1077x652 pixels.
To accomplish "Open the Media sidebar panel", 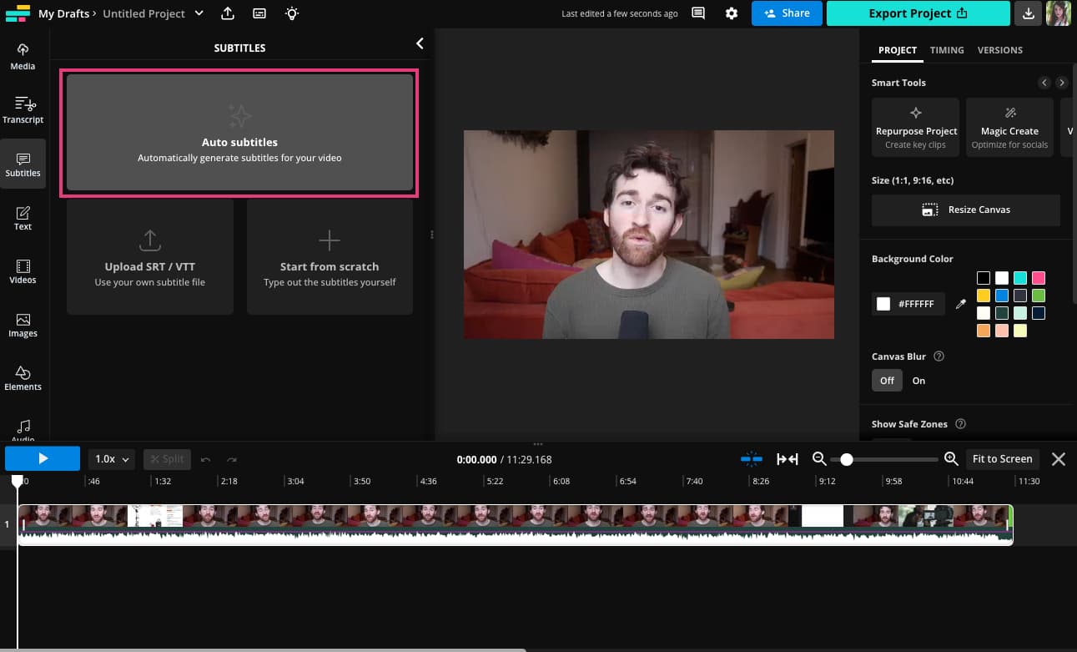I will coord(23,56).
